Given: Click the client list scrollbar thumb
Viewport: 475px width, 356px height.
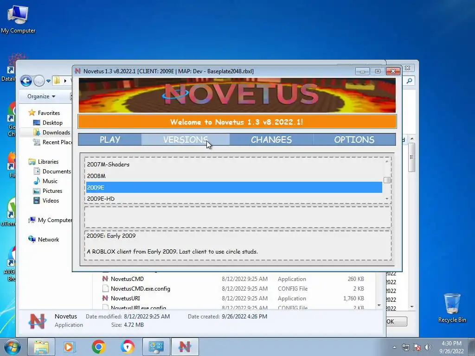Looking at the screenshot, I should tap(386, 180).
